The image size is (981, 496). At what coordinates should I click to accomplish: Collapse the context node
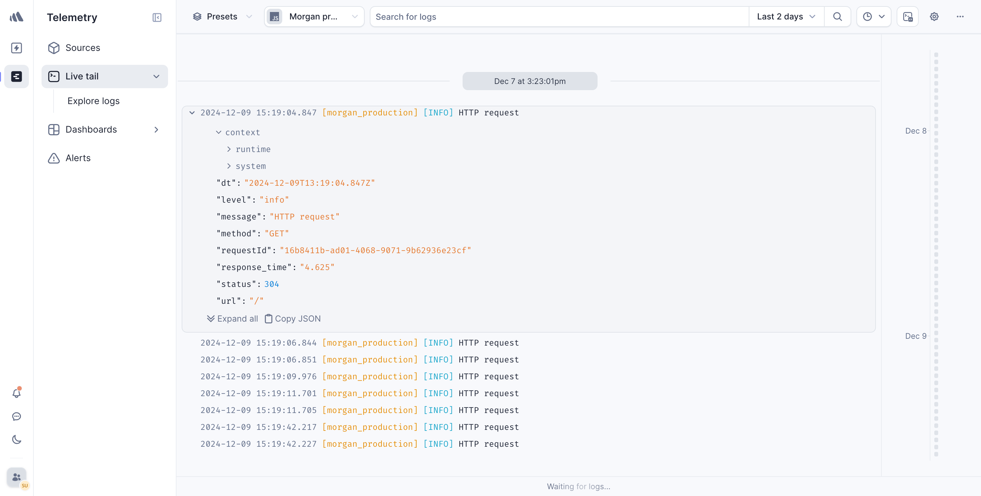coord(219,133)
